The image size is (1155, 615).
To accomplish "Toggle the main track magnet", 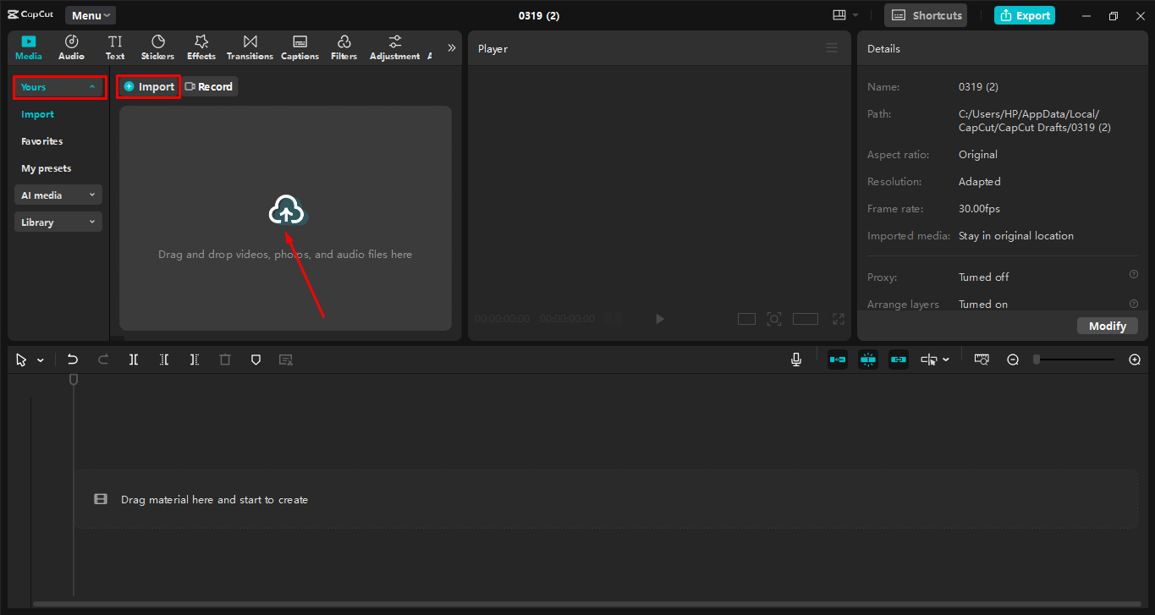I will [x=837, y=359].
